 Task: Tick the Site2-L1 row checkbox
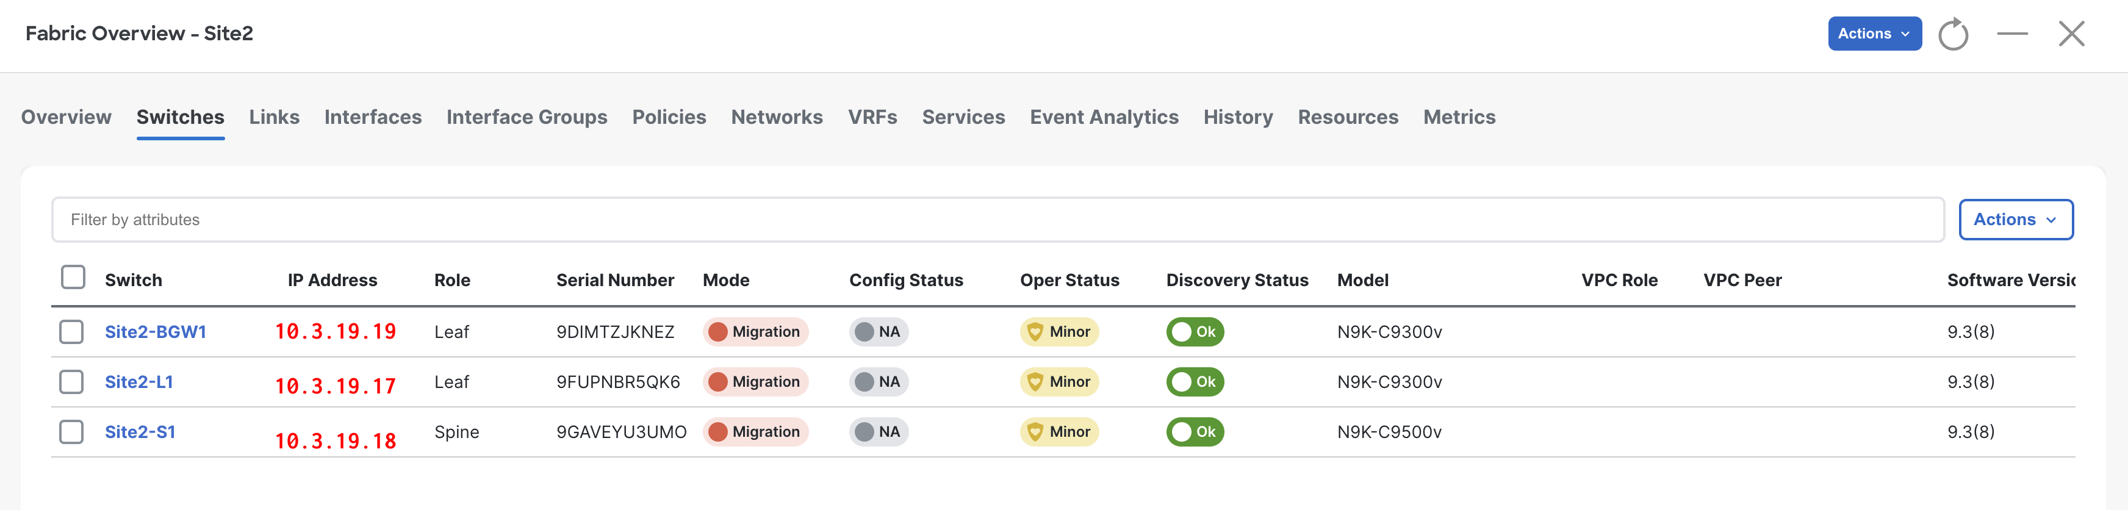(x=72, y=382)
